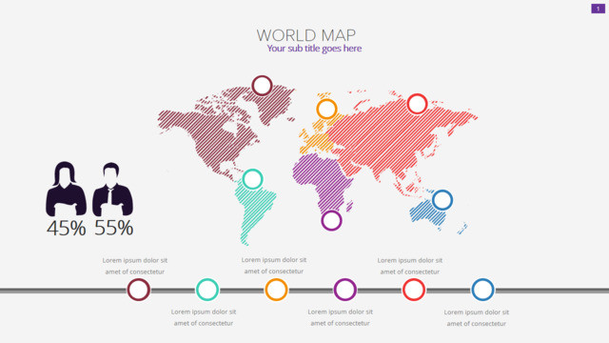Select the teal circle on the timeline

pos(207,290)
